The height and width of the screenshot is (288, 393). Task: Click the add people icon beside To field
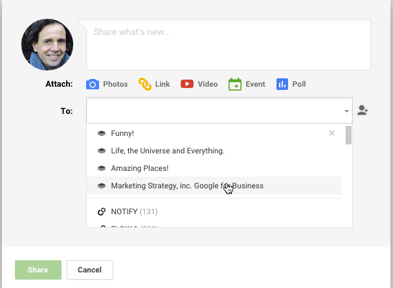[363, 110]
